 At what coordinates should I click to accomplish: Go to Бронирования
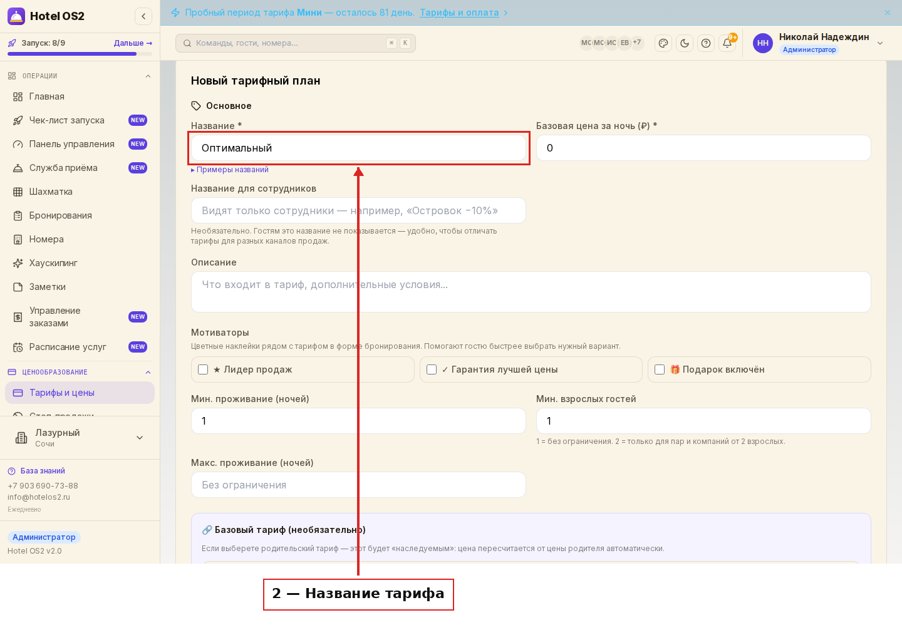click(80, 215)
